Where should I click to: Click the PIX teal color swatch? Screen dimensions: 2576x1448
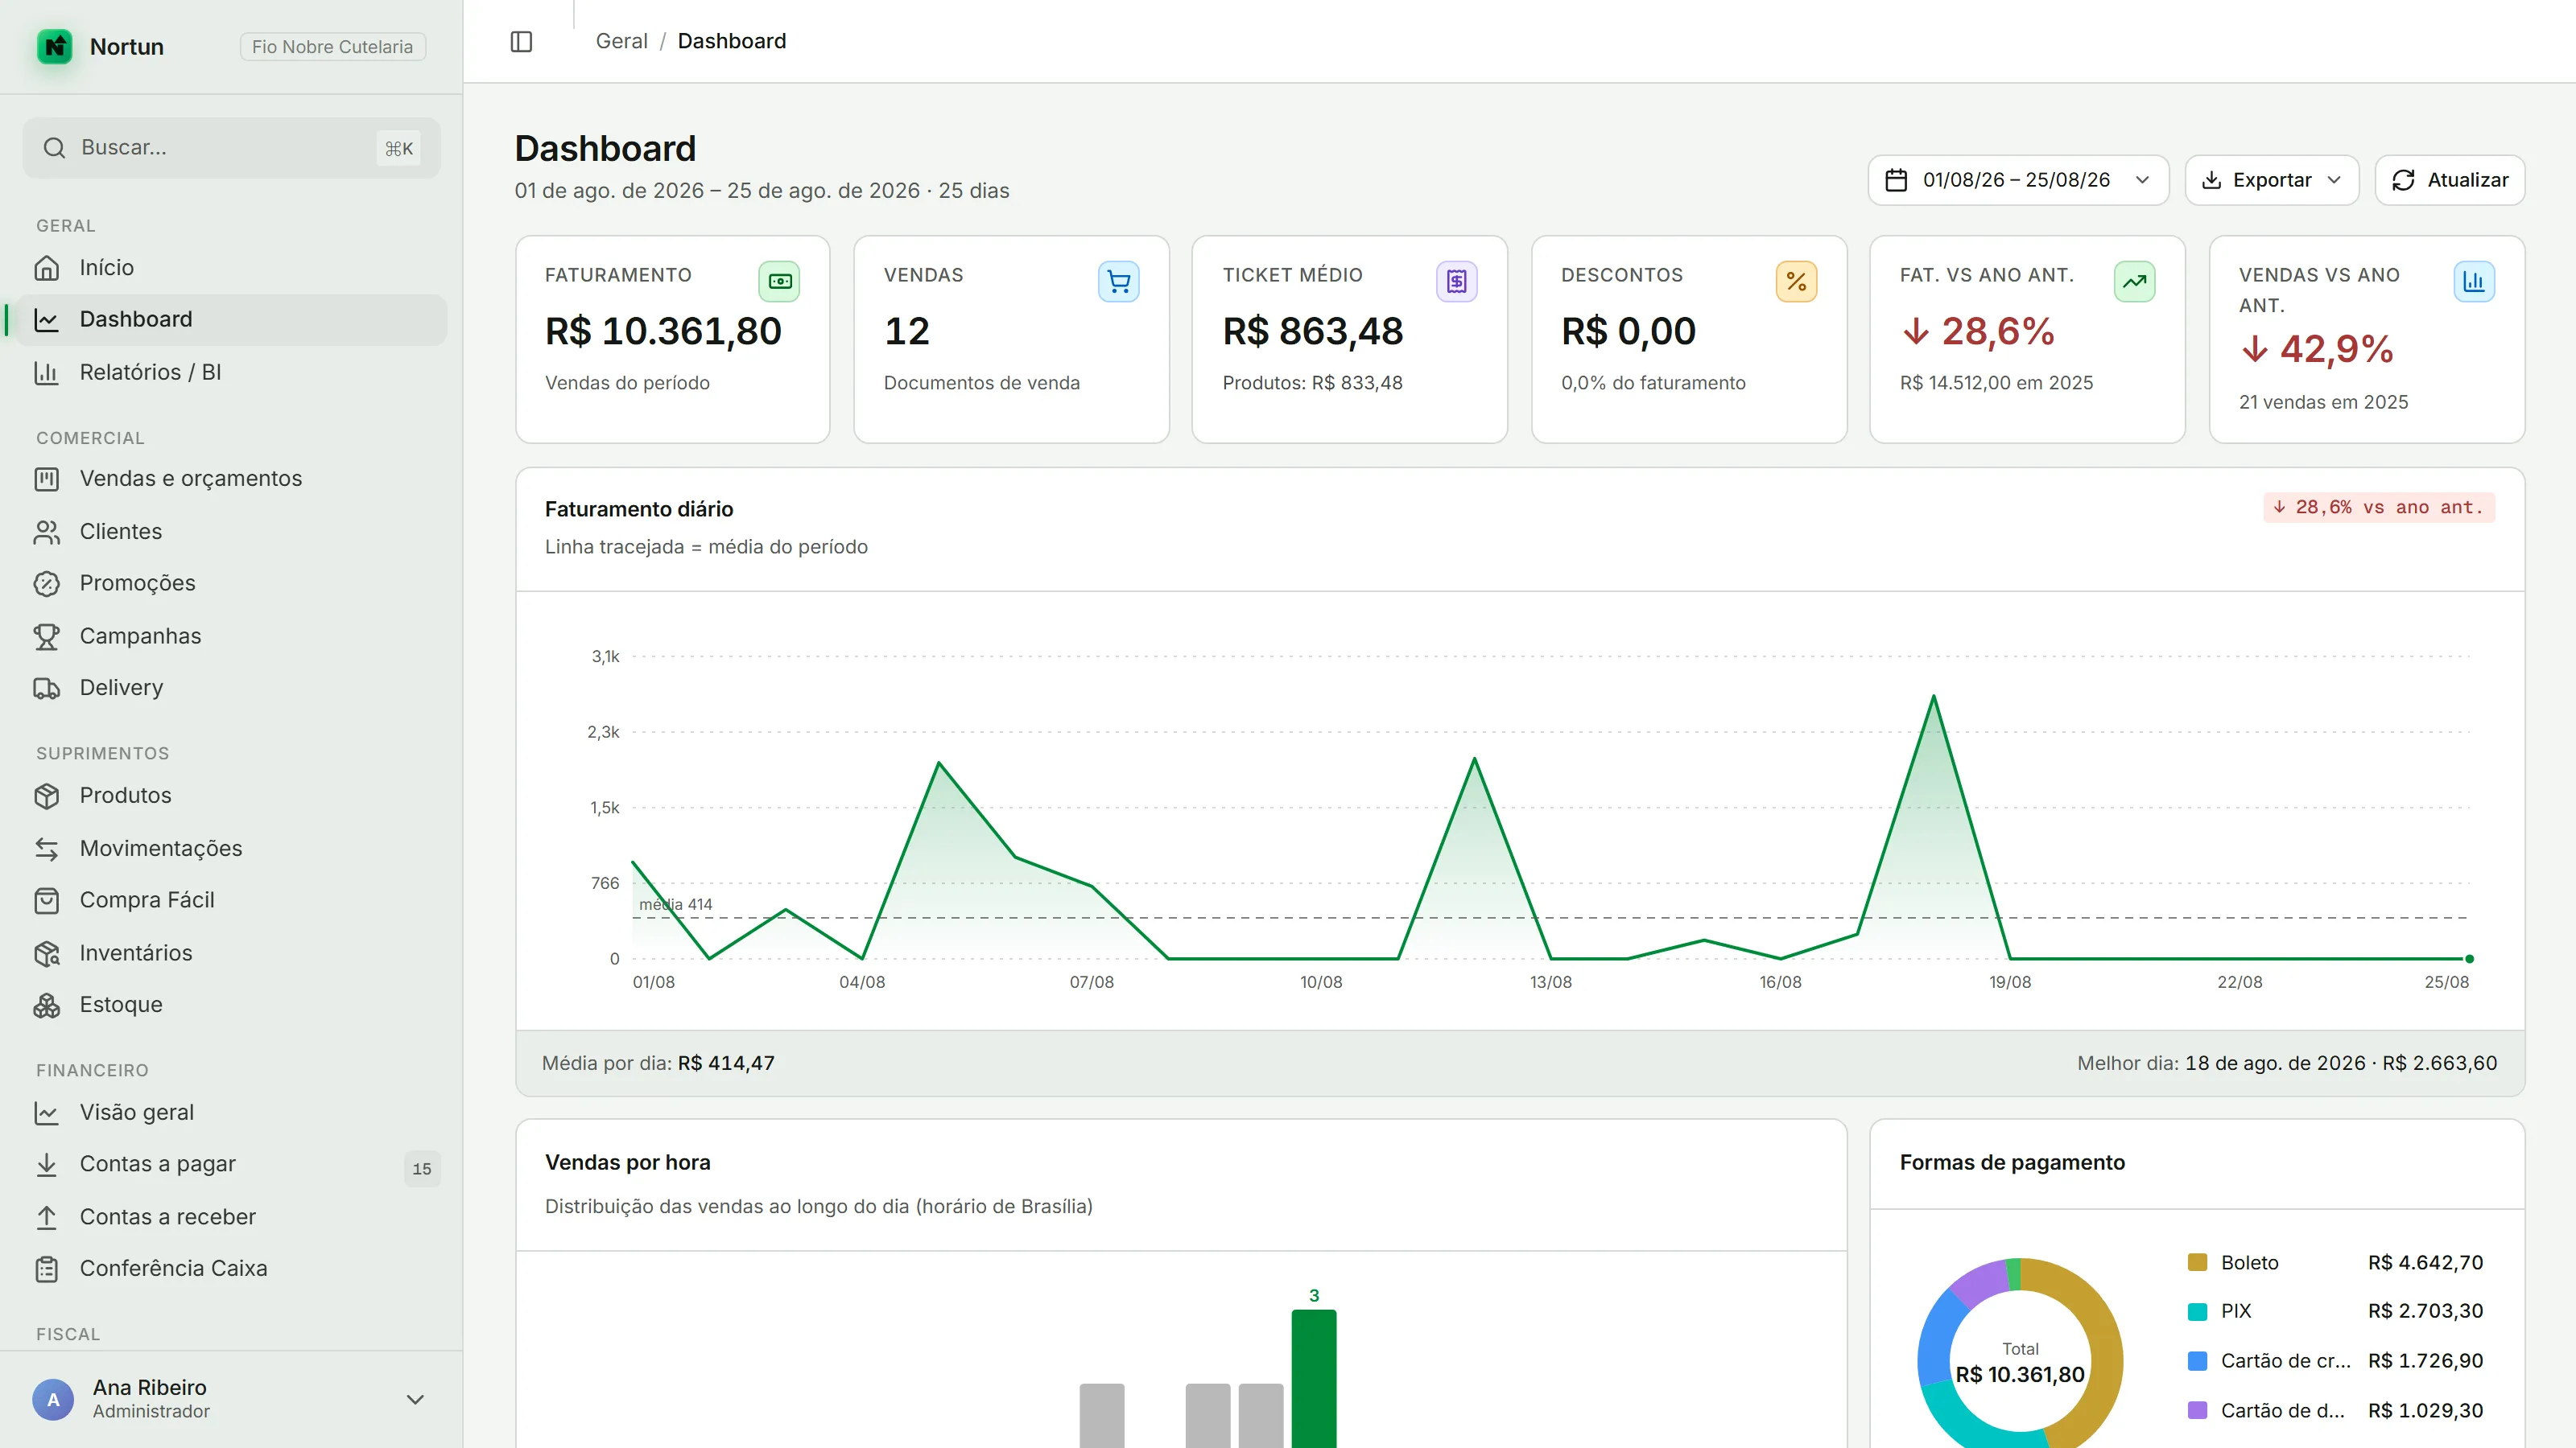2197,1311
